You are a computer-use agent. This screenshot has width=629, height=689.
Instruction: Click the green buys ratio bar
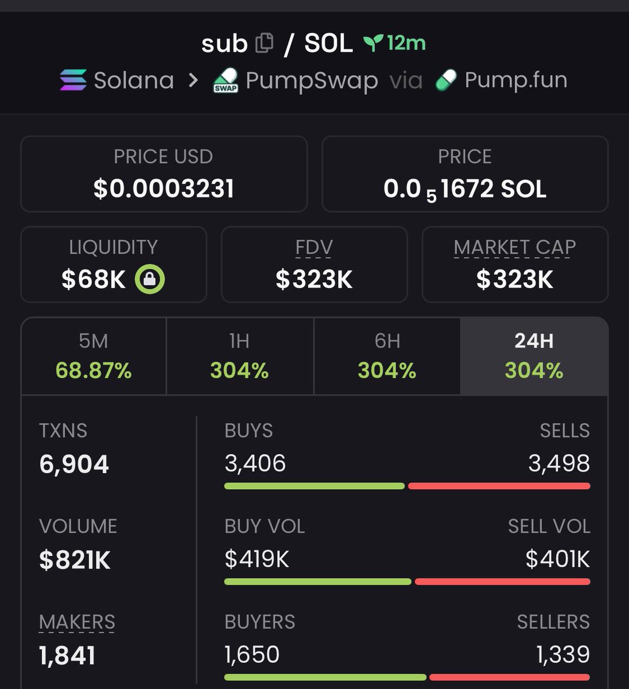(x=314, y=486)
